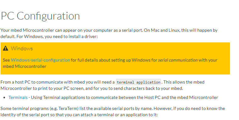Click the 'On Mac and Linux' sentence
This screenshot has width=239, height=120.
(x=181, y=30)
